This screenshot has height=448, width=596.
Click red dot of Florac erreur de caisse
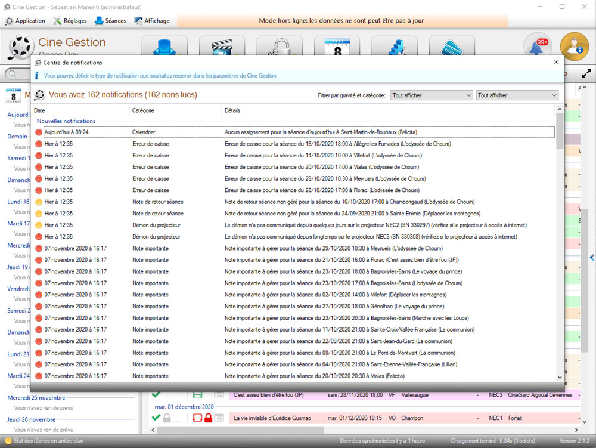[38, 190]
